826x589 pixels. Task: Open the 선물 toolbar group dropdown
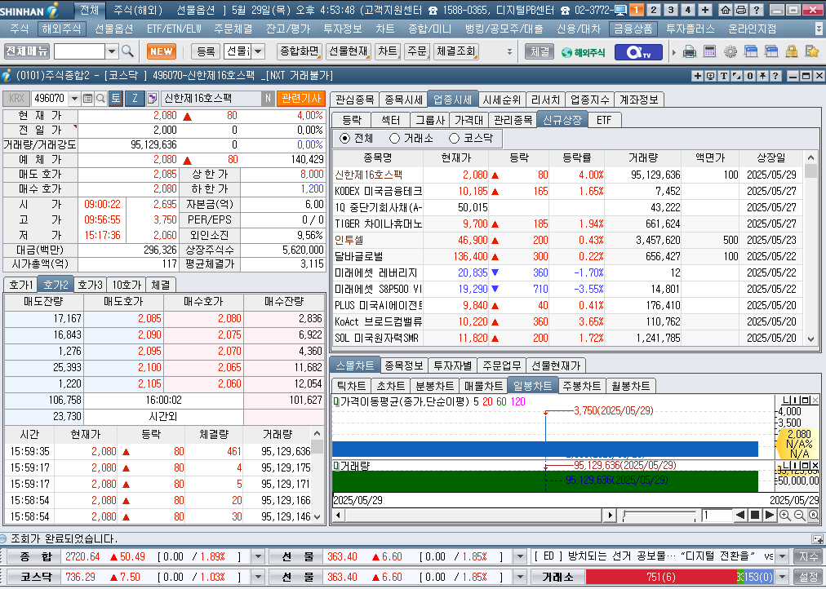click(258, 51)
